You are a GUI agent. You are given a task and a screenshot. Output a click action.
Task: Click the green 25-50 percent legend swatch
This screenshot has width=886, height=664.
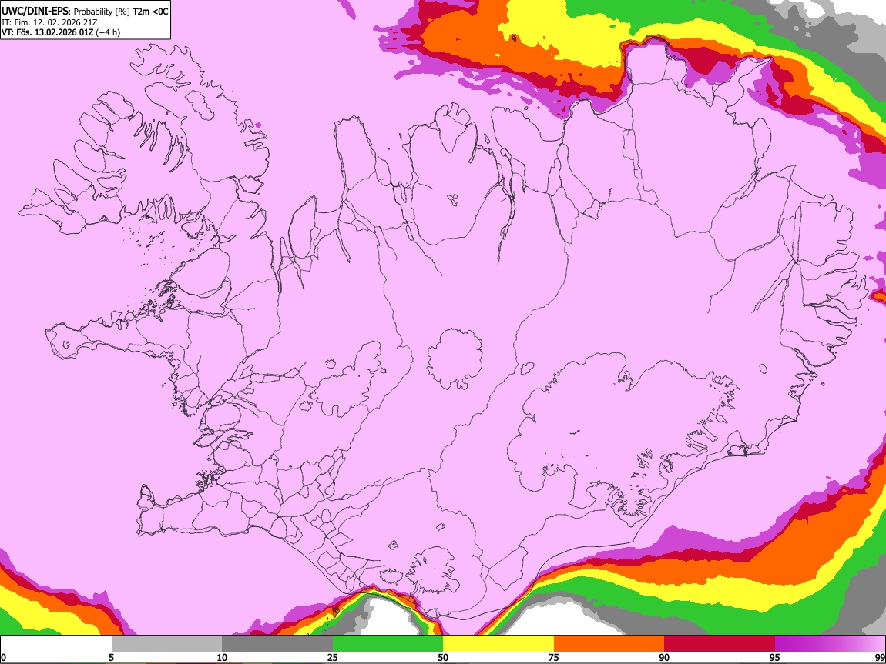point(388,644)
